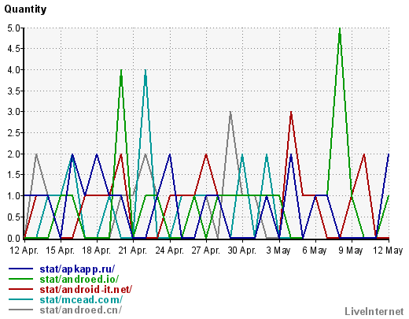Click the green peak at 5.0 quantity
The image size is (409, 319).
tap(340, 29)
